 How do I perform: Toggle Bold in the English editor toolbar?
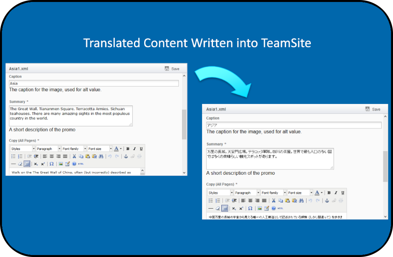pyautogui.click(x=128, y=149)
